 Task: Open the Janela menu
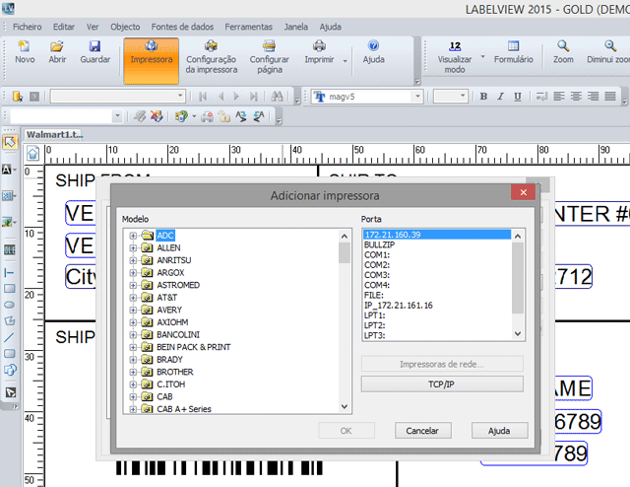click(295, 27)
